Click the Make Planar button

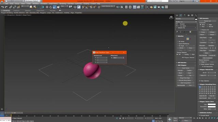pyautogui.click(x=204, y=48)
